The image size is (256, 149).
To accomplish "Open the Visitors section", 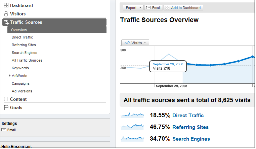I will [18, 14].
